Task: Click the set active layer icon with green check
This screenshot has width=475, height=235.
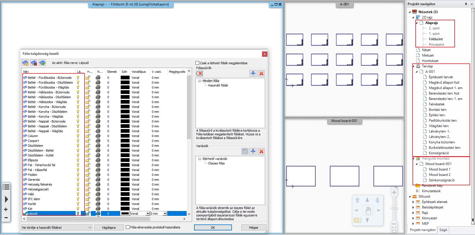Action: click(42, 63)
